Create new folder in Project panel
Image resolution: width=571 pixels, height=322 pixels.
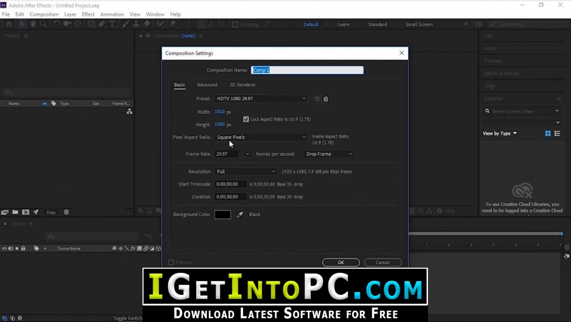(x=15, y=212)
